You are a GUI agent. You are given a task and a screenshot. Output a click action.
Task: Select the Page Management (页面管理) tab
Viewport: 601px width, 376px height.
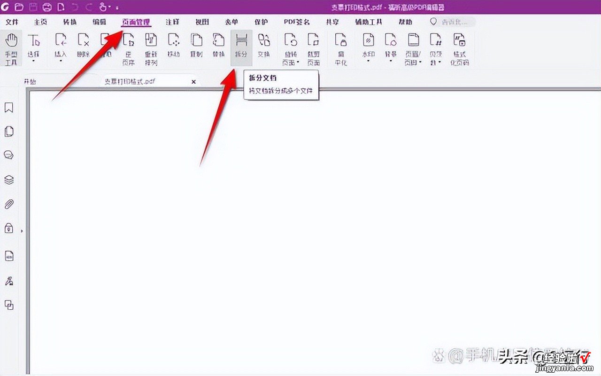(136, 22)
